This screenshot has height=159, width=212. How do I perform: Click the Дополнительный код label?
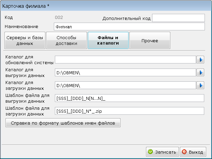point(126,18)
